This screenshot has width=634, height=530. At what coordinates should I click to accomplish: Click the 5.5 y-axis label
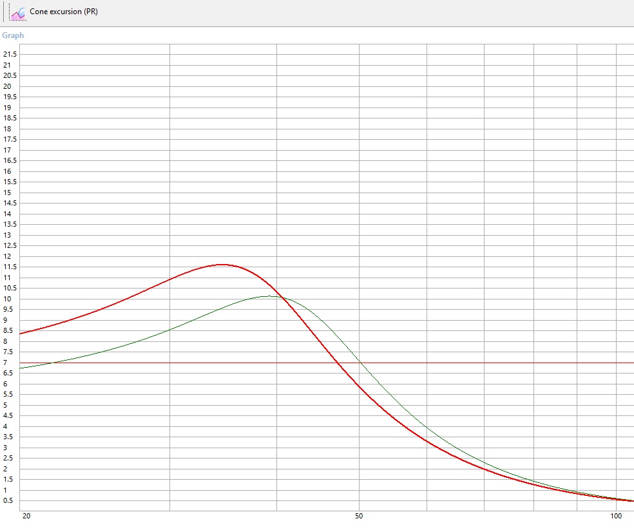pyautogui.click(x=8, y=394)
